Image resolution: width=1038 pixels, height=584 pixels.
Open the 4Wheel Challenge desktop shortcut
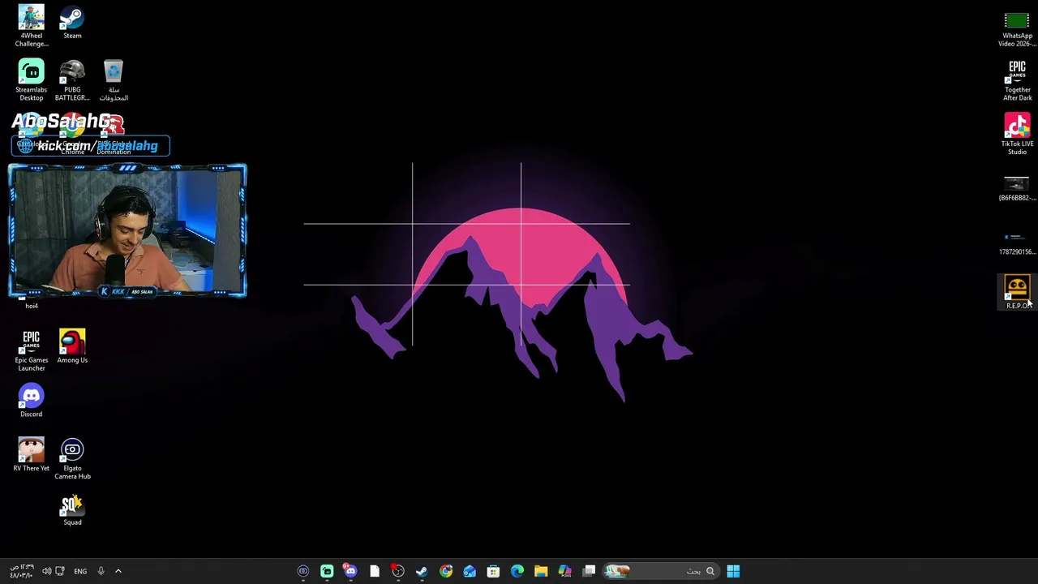click(32, 26)
